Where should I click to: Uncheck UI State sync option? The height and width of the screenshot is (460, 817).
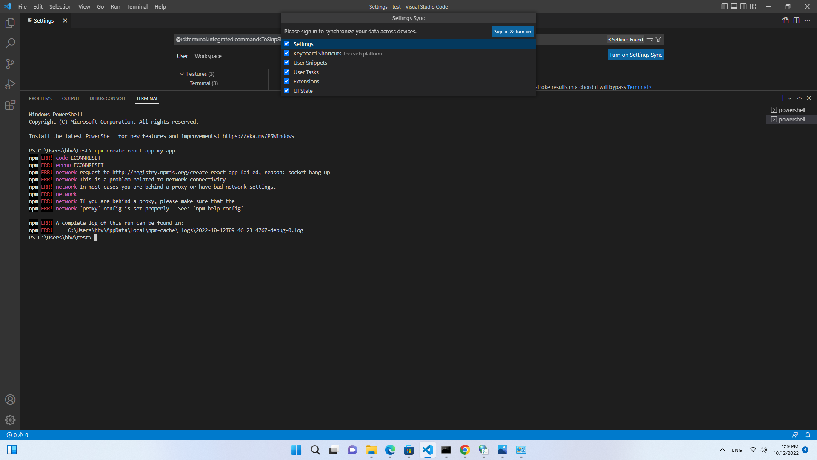(x=287, y=91)
